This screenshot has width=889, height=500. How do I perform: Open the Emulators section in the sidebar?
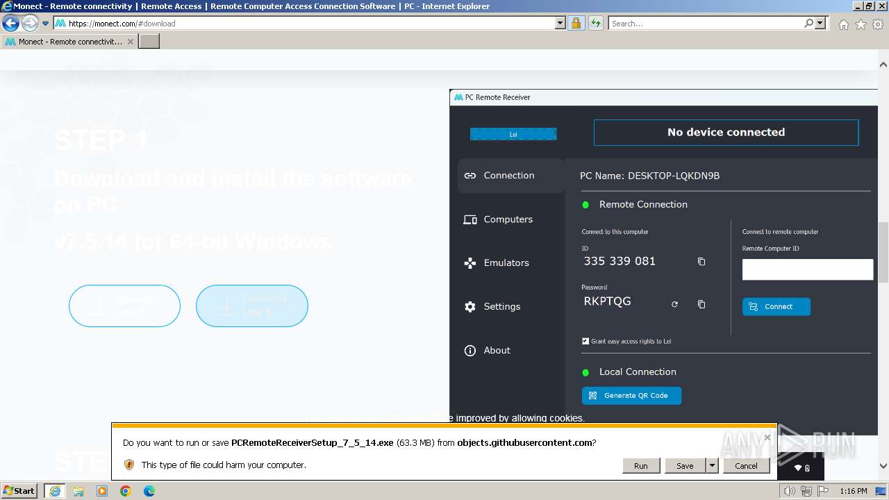510,263
